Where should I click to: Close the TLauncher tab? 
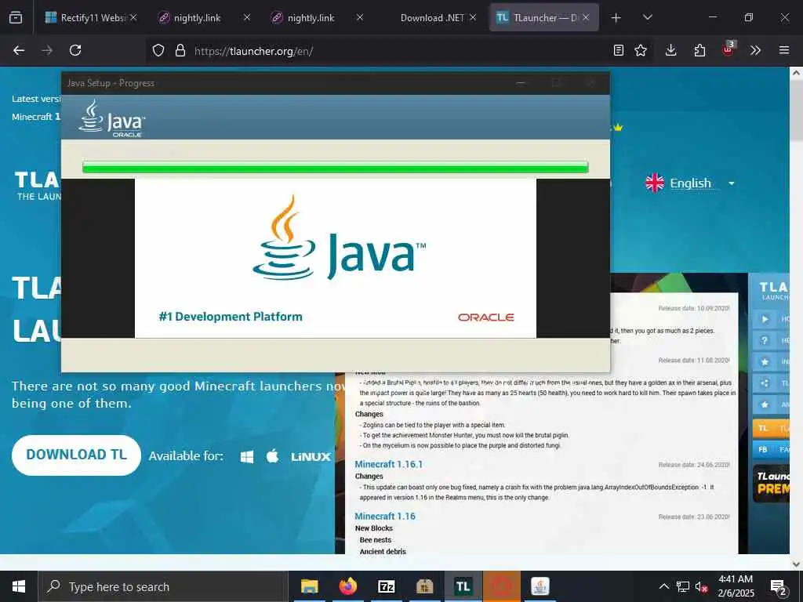point(586,17)
